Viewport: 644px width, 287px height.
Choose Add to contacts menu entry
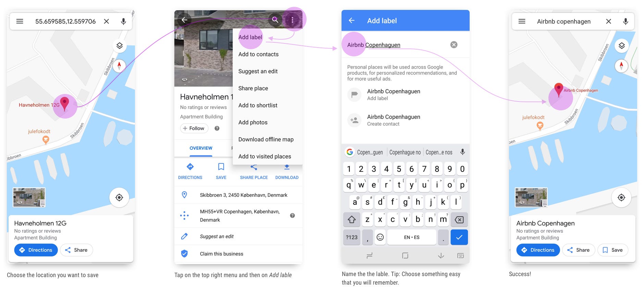pyautogui.click(x=268, y=54)
